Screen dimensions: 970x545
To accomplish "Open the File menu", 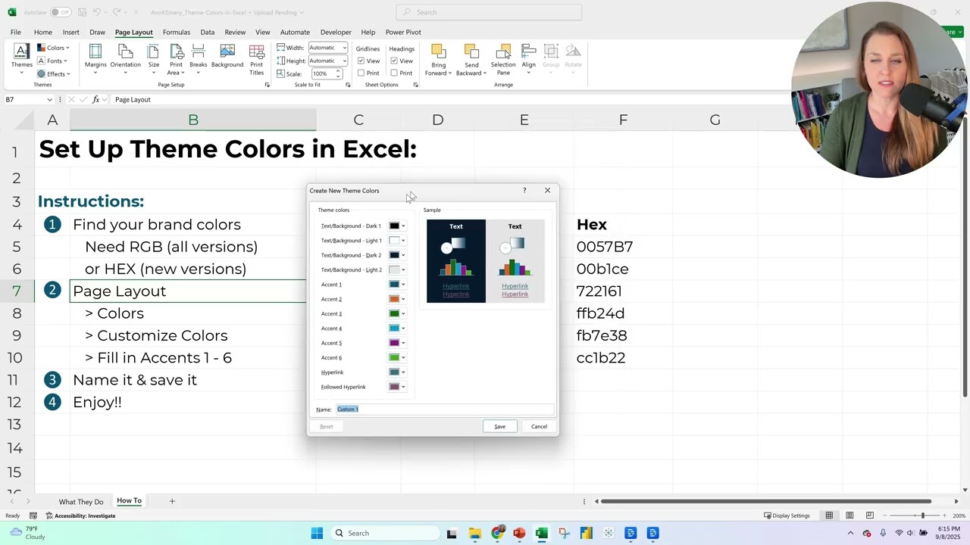I will coord(15,33).
